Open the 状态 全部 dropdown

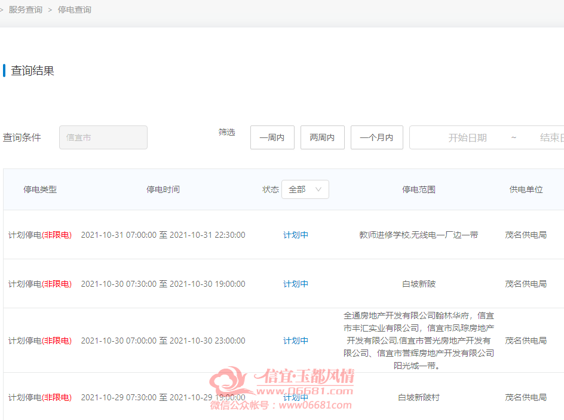point(305,189)
